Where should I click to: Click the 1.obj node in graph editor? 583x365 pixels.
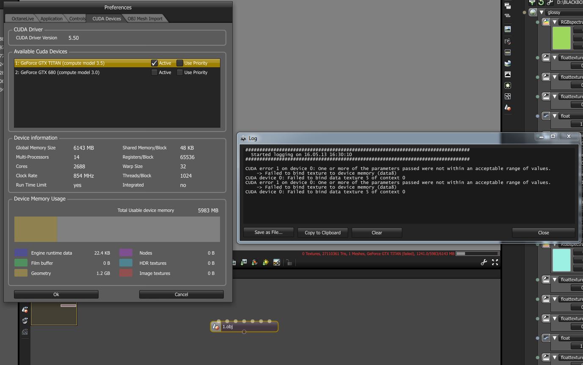pos(244,327)
